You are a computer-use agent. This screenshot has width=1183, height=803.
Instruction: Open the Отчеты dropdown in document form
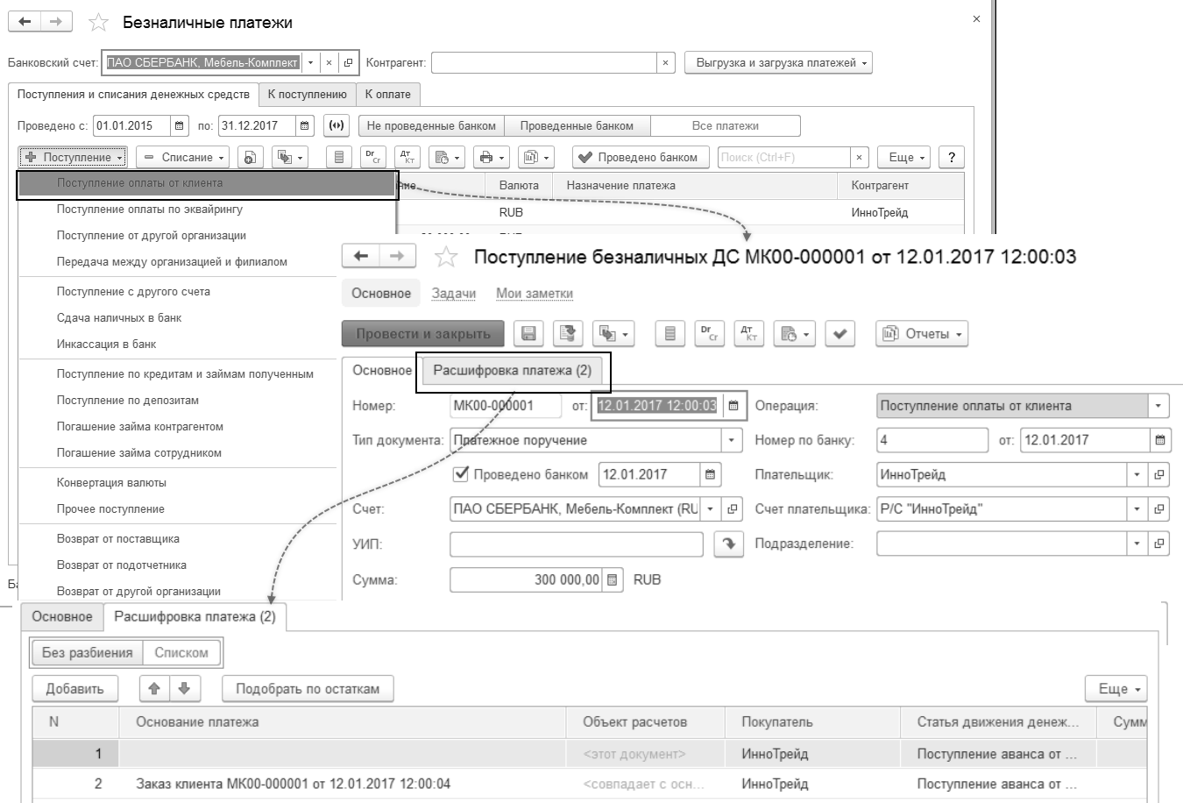point(922,334)
